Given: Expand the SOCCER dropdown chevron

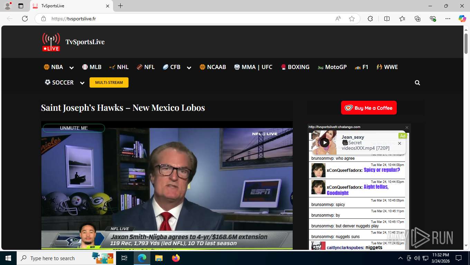Looking at the screenshot, I should (x=82, y=83).
